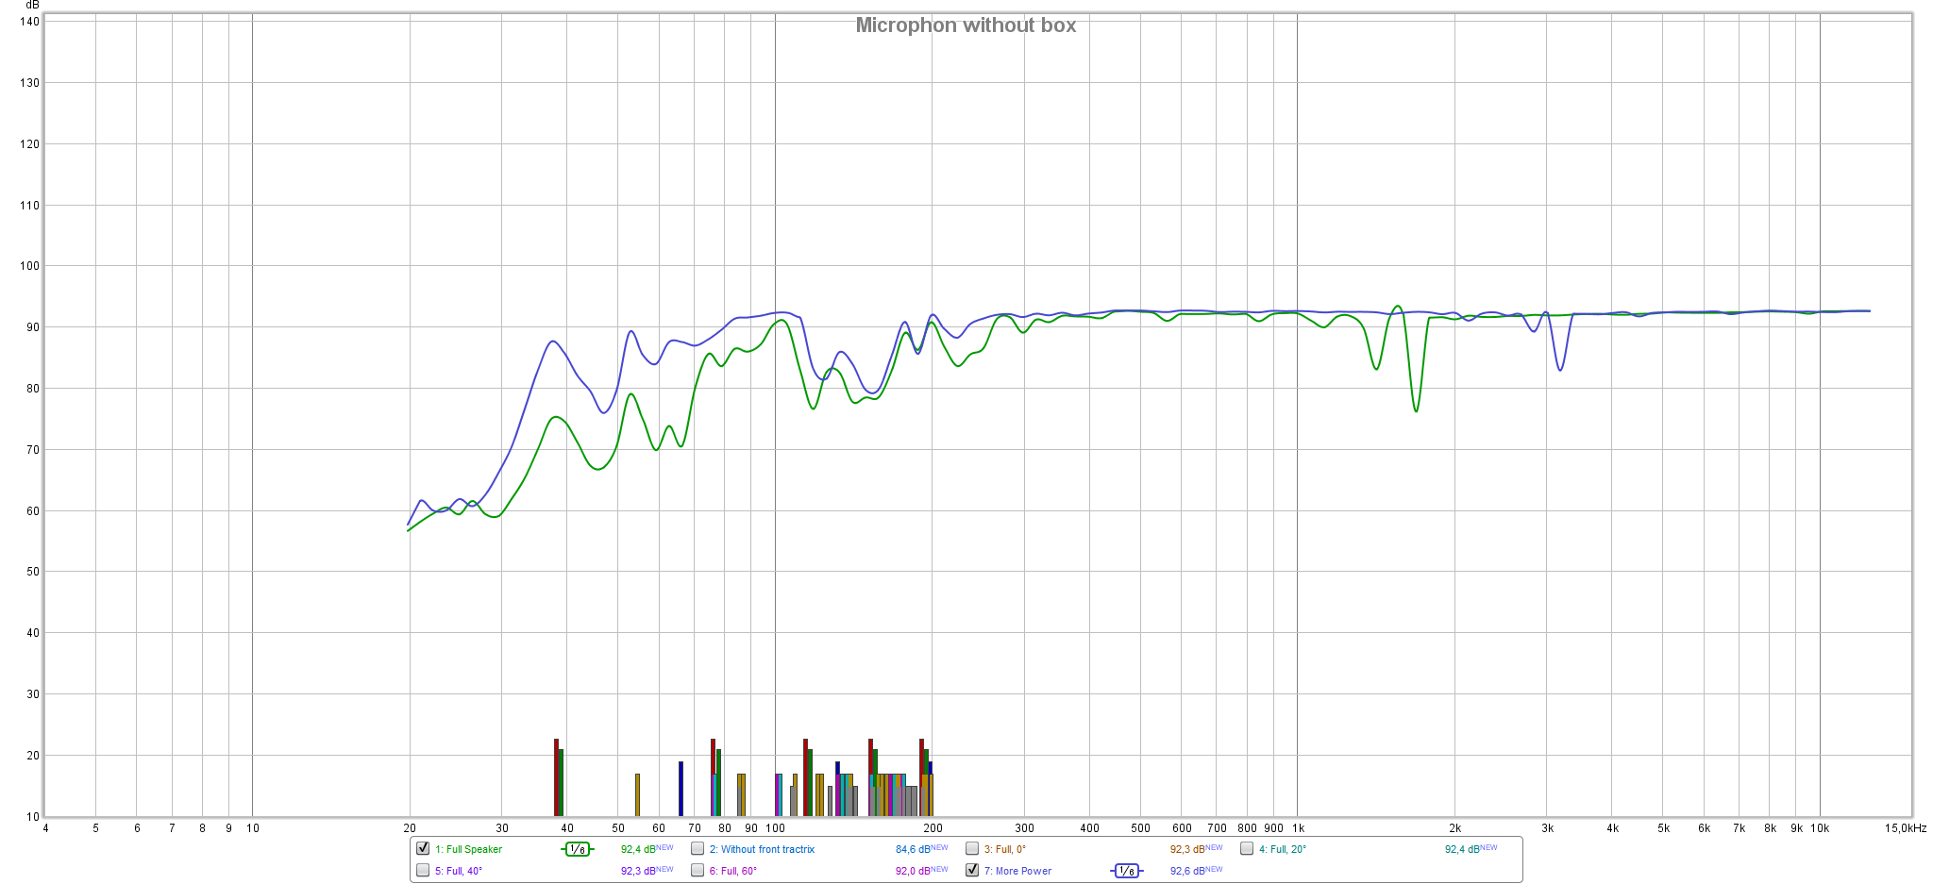
Task: Click the 'Microphon without box' graph title
Action: (x=966, y=25)
